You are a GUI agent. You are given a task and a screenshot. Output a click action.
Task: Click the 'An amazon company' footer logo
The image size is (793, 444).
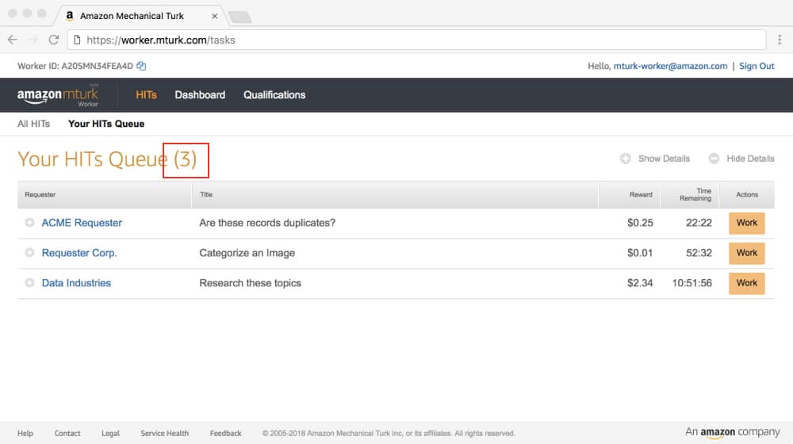click(x=732, y=432)
